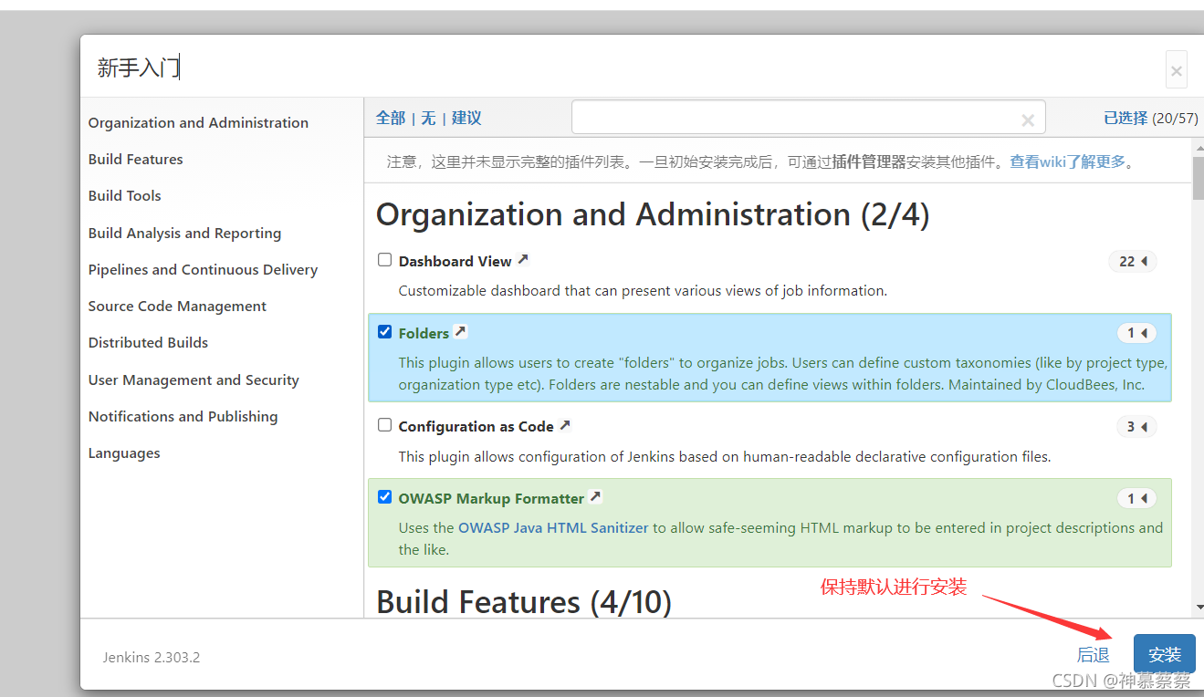Screen dimensions: 1204x697
Task: Open Configuration as Code link icon
Action: pyautogui.click(x=565, y=425)
